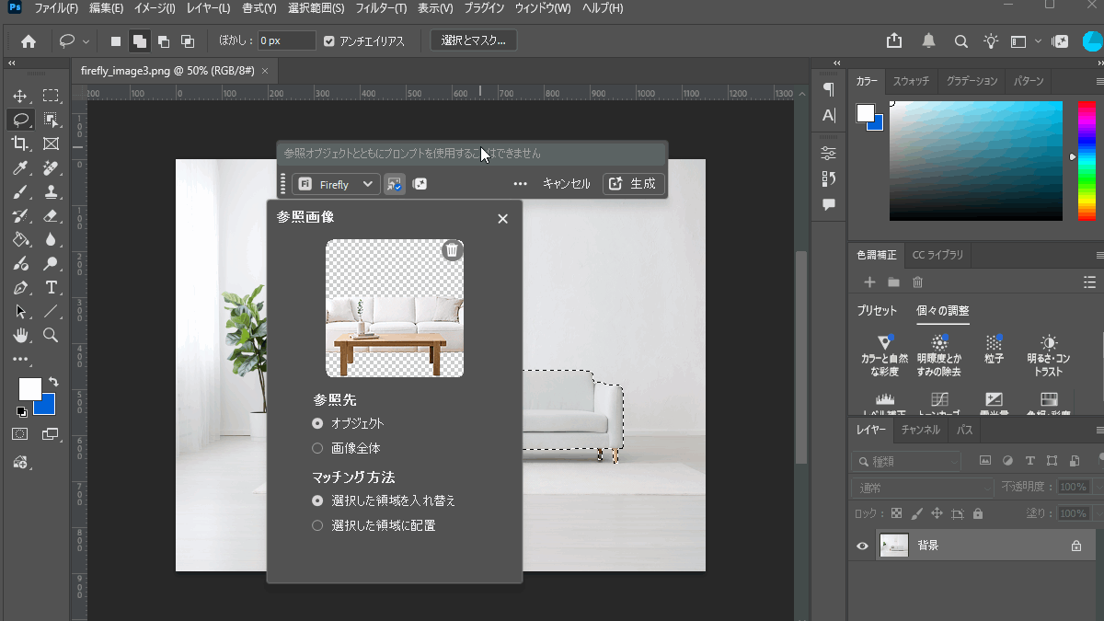Screen dimensions: 1104x621
Task: Choose 選択した領域を入れ替え radio option
Action: coord(317,500)
